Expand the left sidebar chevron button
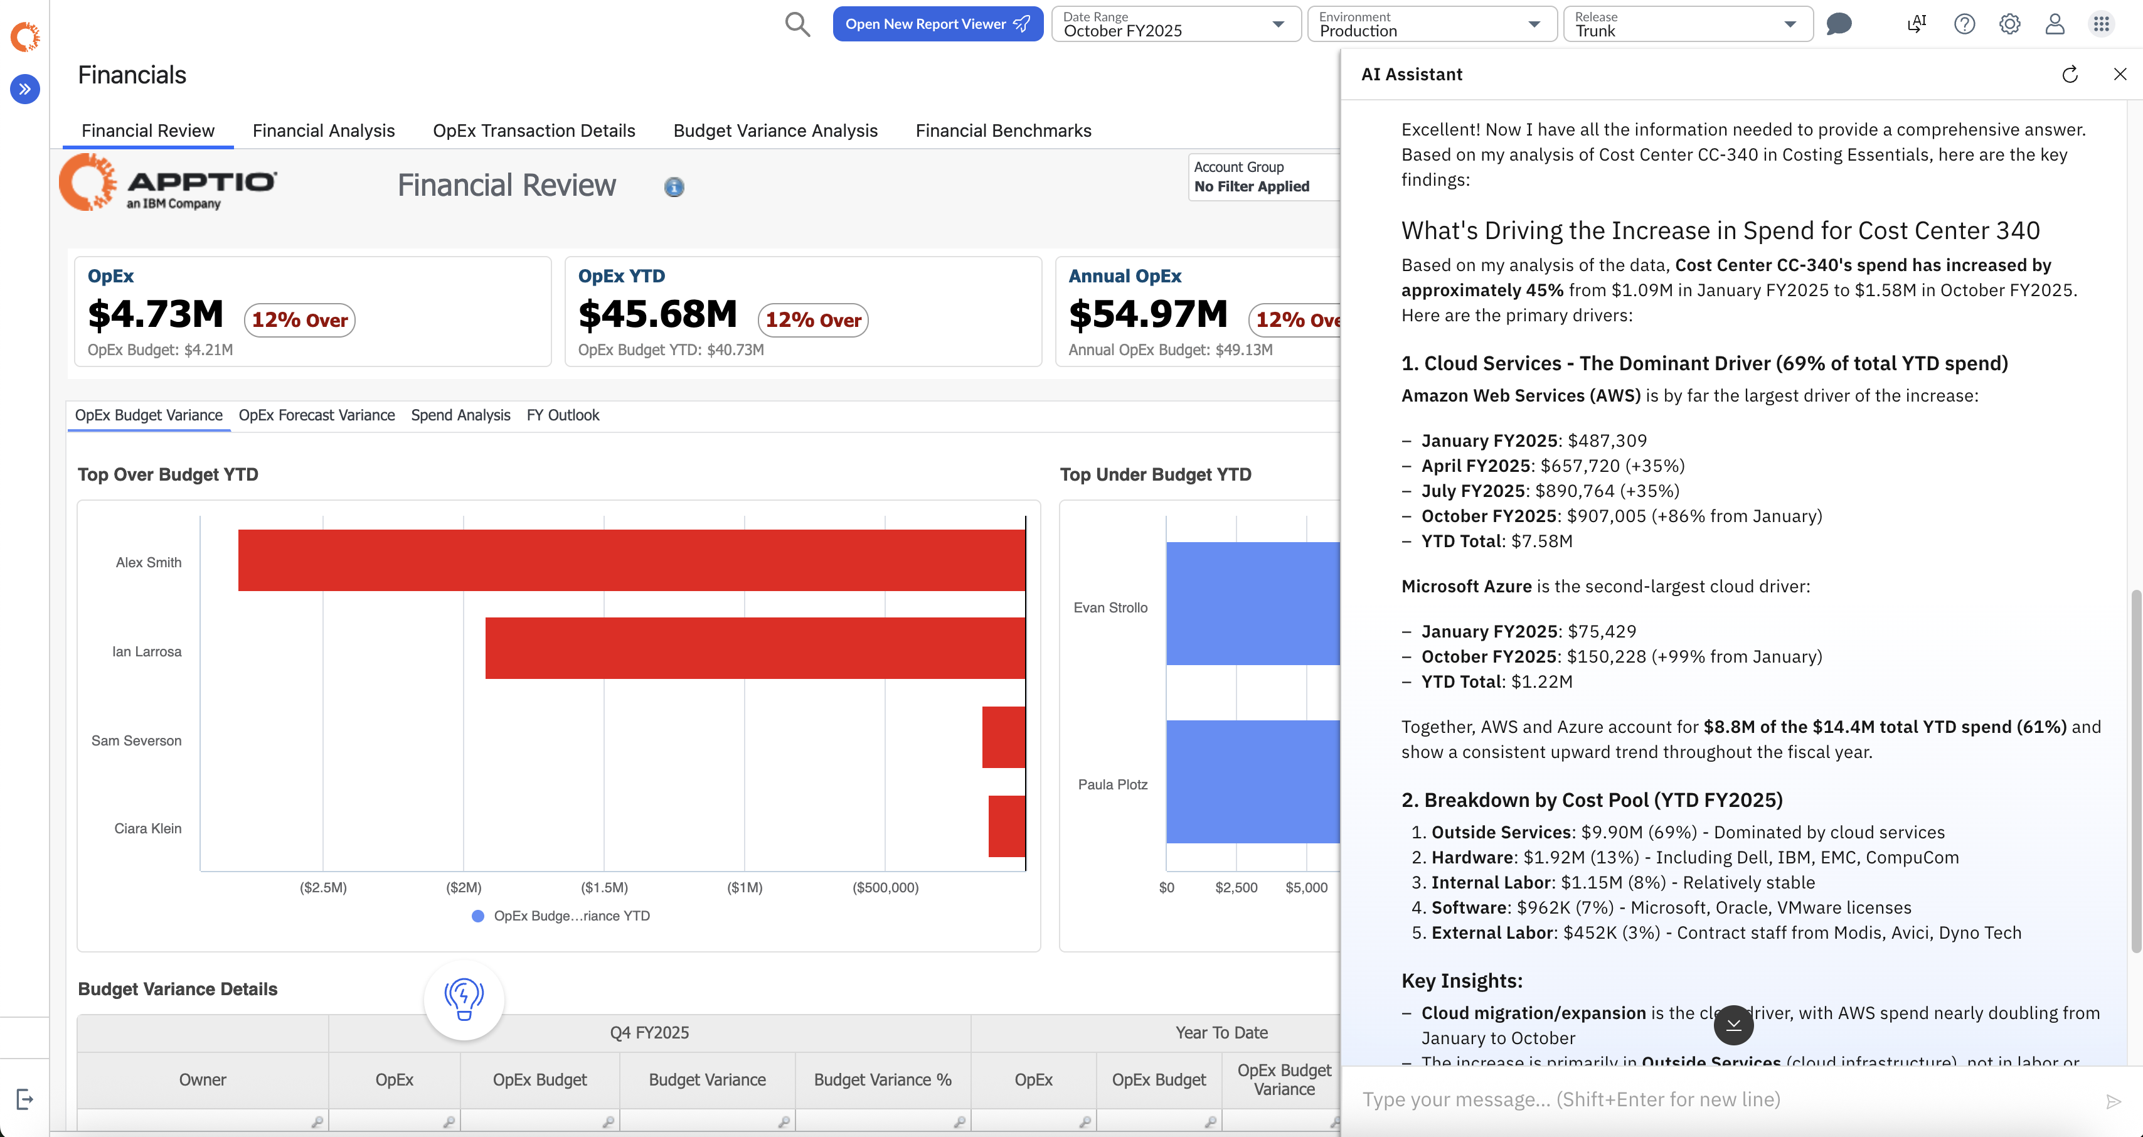Screen dimensions: 2143x1137 tap(25, 89)
